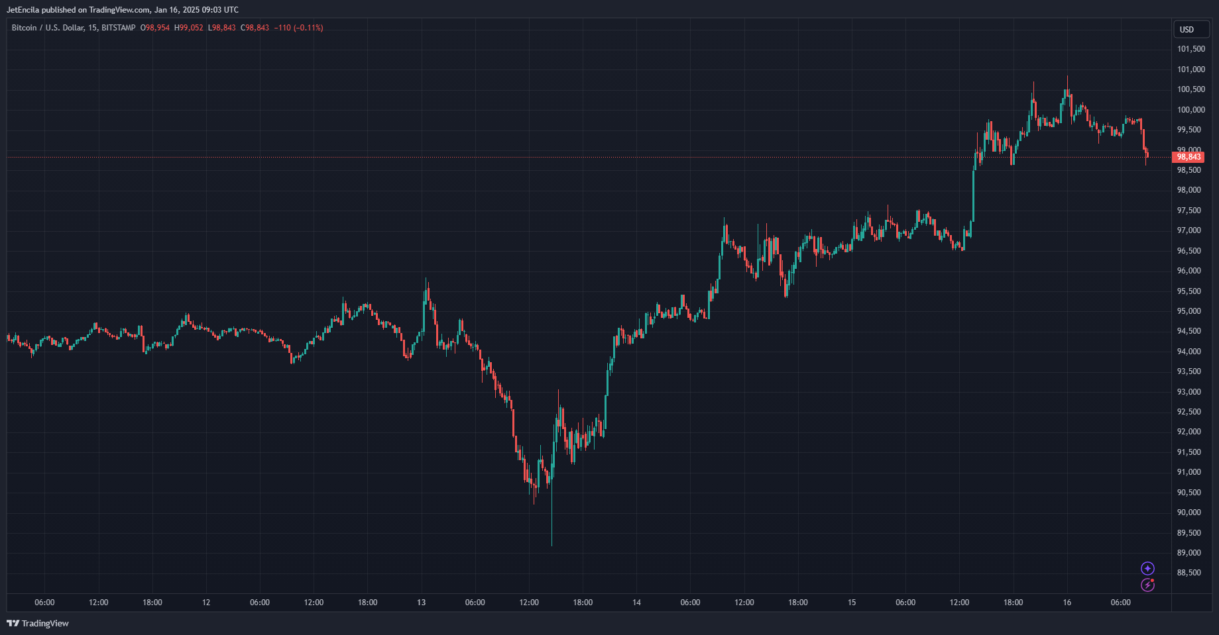Click the 92,500 price axis label

coord(1189,412)
